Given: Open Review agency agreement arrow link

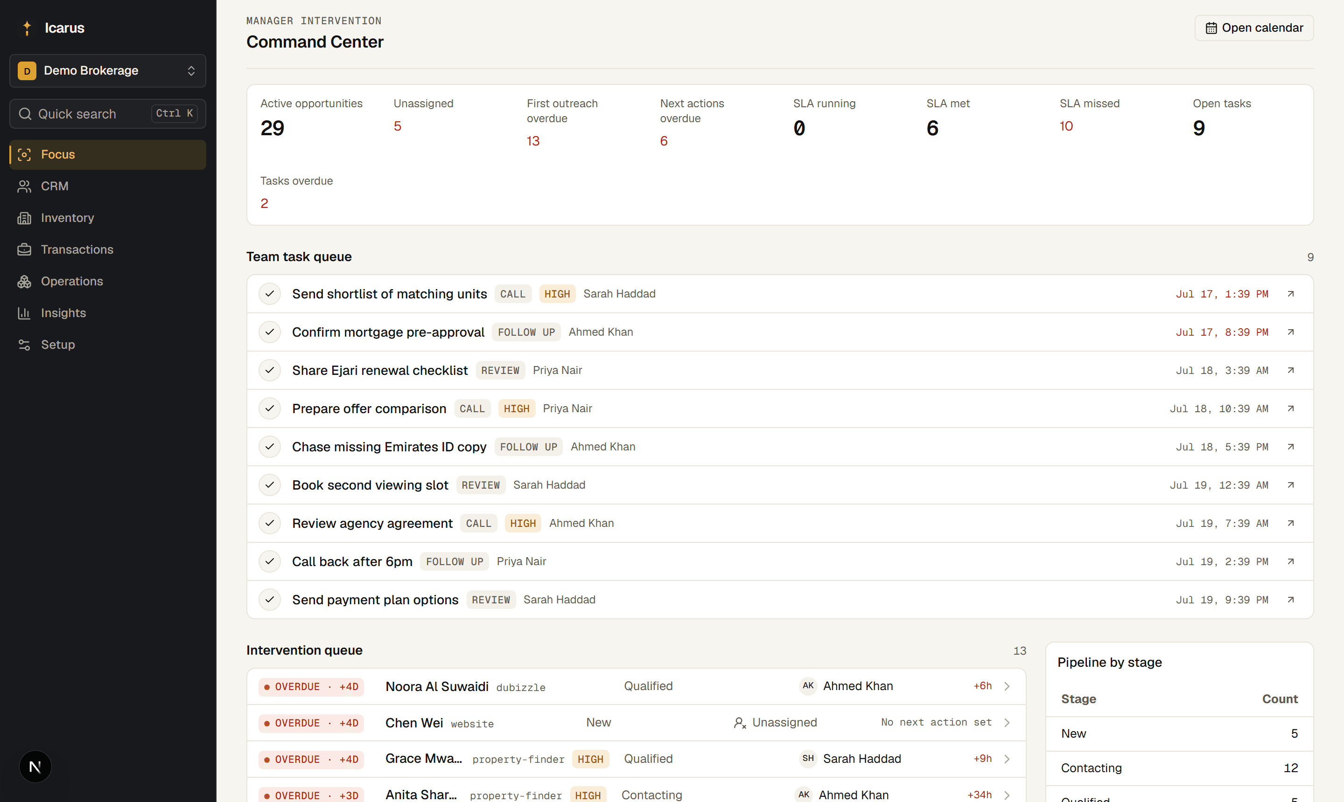Looking at the screenshot, I should [1290, 523].
